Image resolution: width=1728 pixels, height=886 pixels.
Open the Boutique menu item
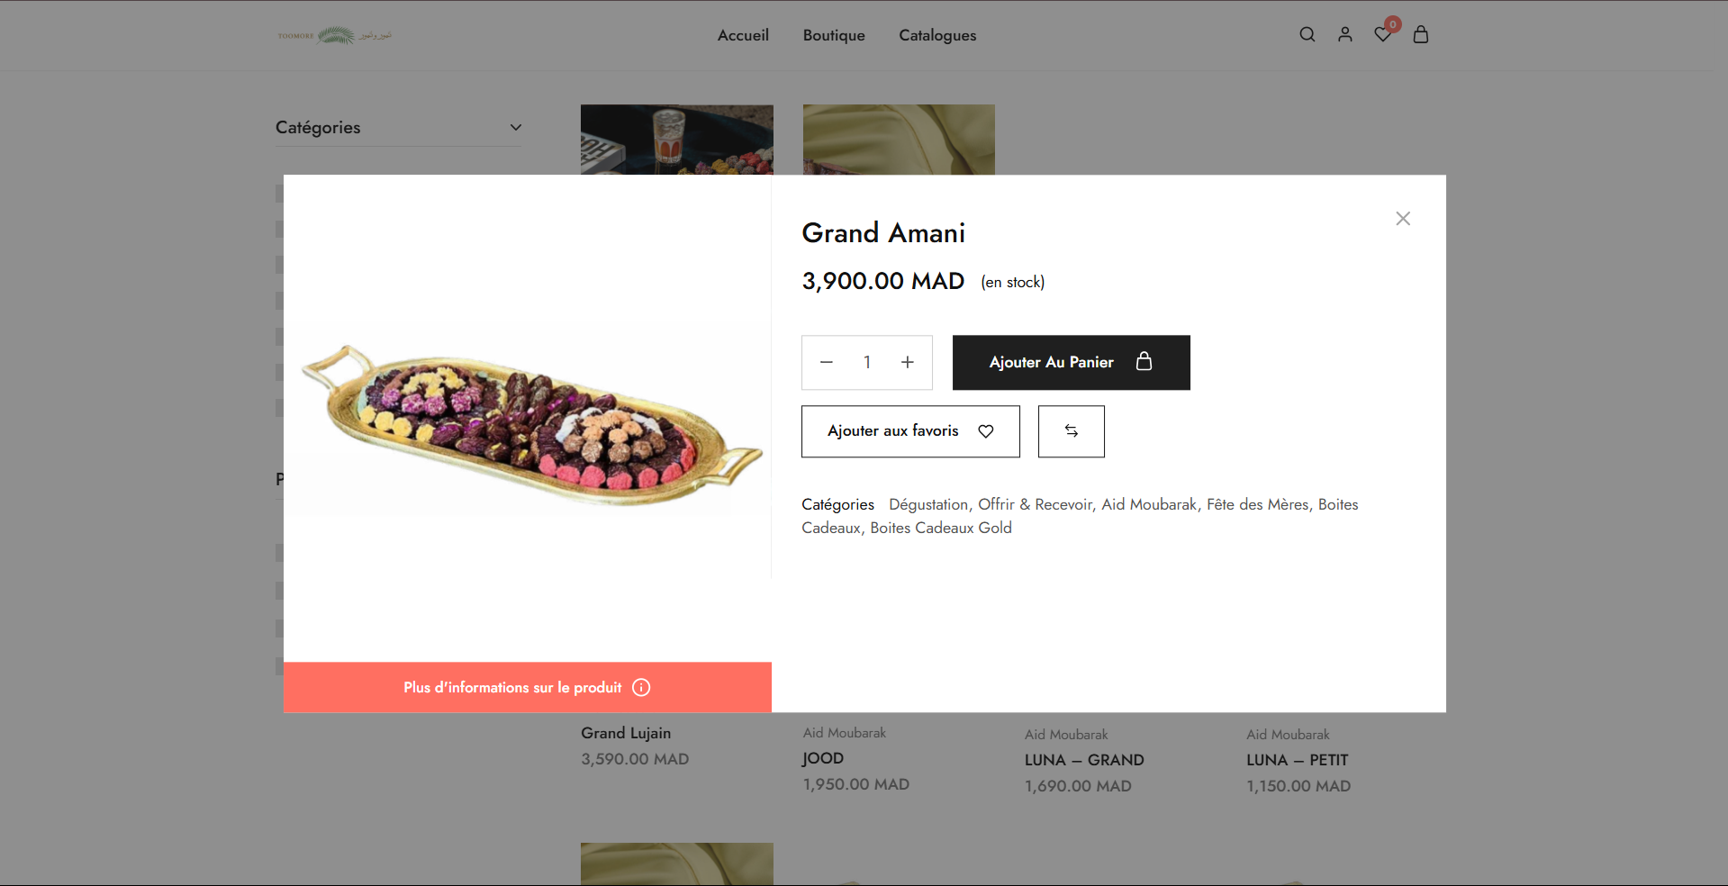coord(834,36)
